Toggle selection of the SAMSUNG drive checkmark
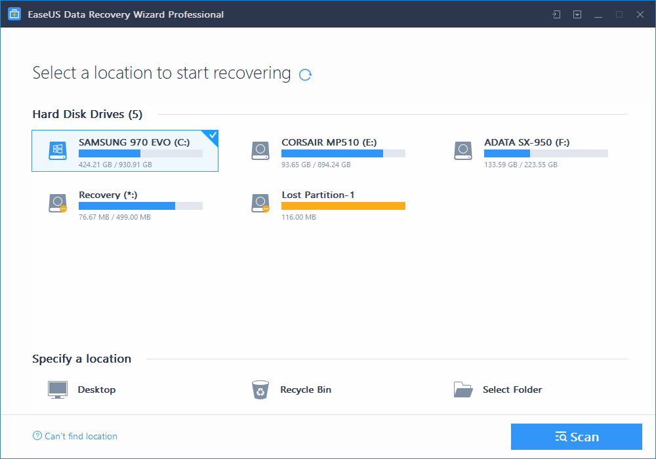Image resolution: width=656 pixels, height=459 pixels. pyautogui.click(x=211, y=136)
